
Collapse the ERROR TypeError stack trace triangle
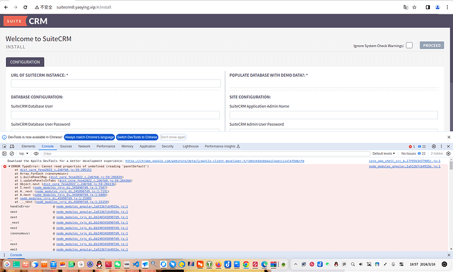tap(9, 166)
